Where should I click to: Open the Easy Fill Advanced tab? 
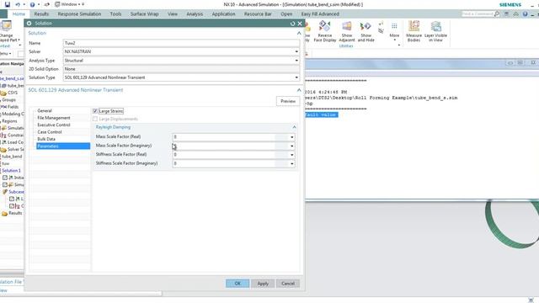tap(320, 14)
